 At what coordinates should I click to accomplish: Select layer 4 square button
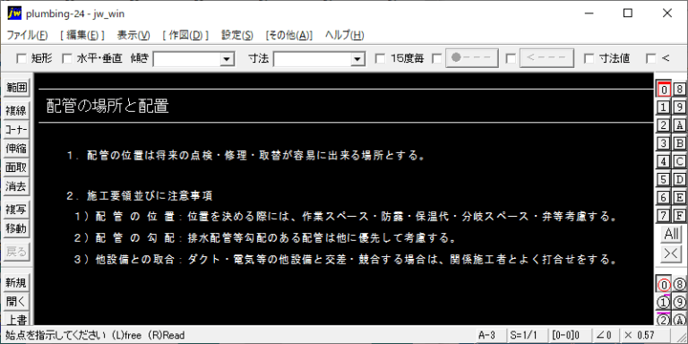point(664,161)
